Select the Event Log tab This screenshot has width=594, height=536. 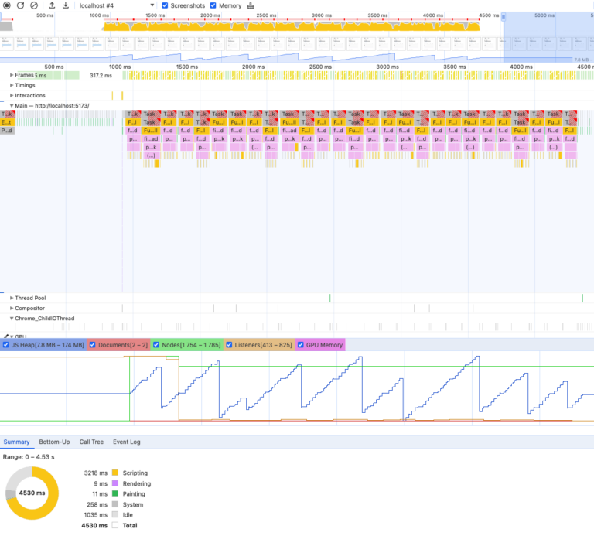click(x=127, y=442)
